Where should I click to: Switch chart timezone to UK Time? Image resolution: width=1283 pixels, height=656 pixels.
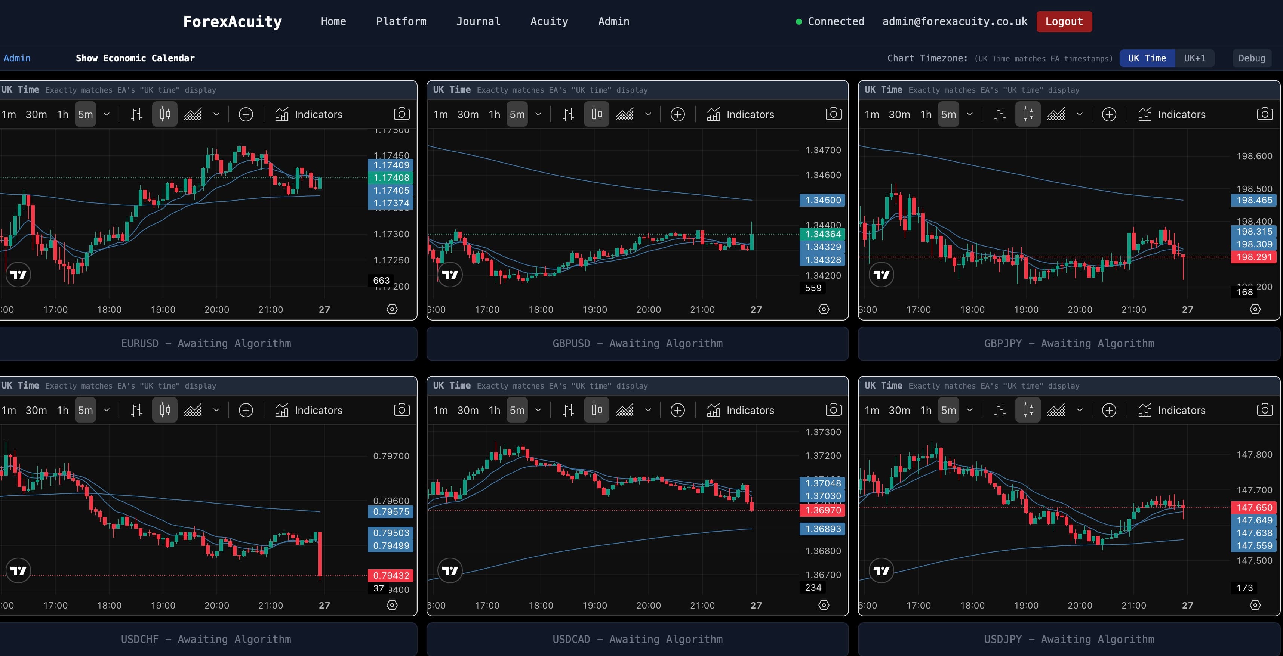(1147, 58)
